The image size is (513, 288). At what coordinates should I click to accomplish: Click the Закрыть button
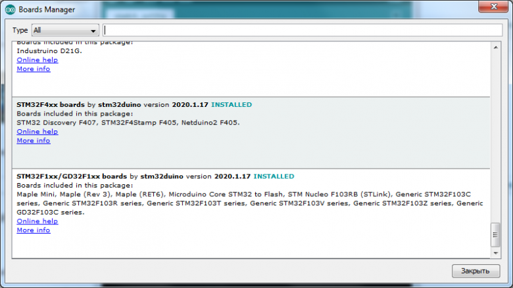pyautogui.click(x=476, y=271)
